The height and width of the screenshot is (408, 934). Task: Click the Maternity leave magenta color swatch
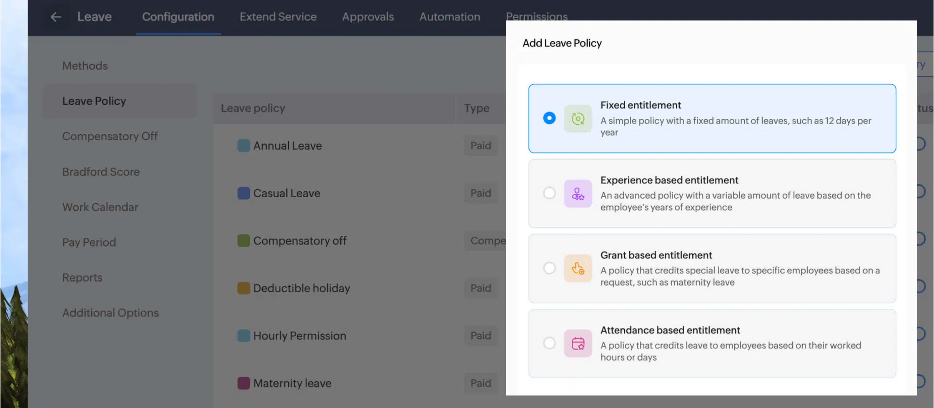[244, 383]
